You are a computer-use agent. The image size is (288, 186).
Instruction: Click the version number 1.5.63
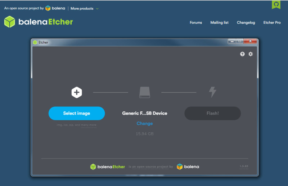[x=244, y=166]
